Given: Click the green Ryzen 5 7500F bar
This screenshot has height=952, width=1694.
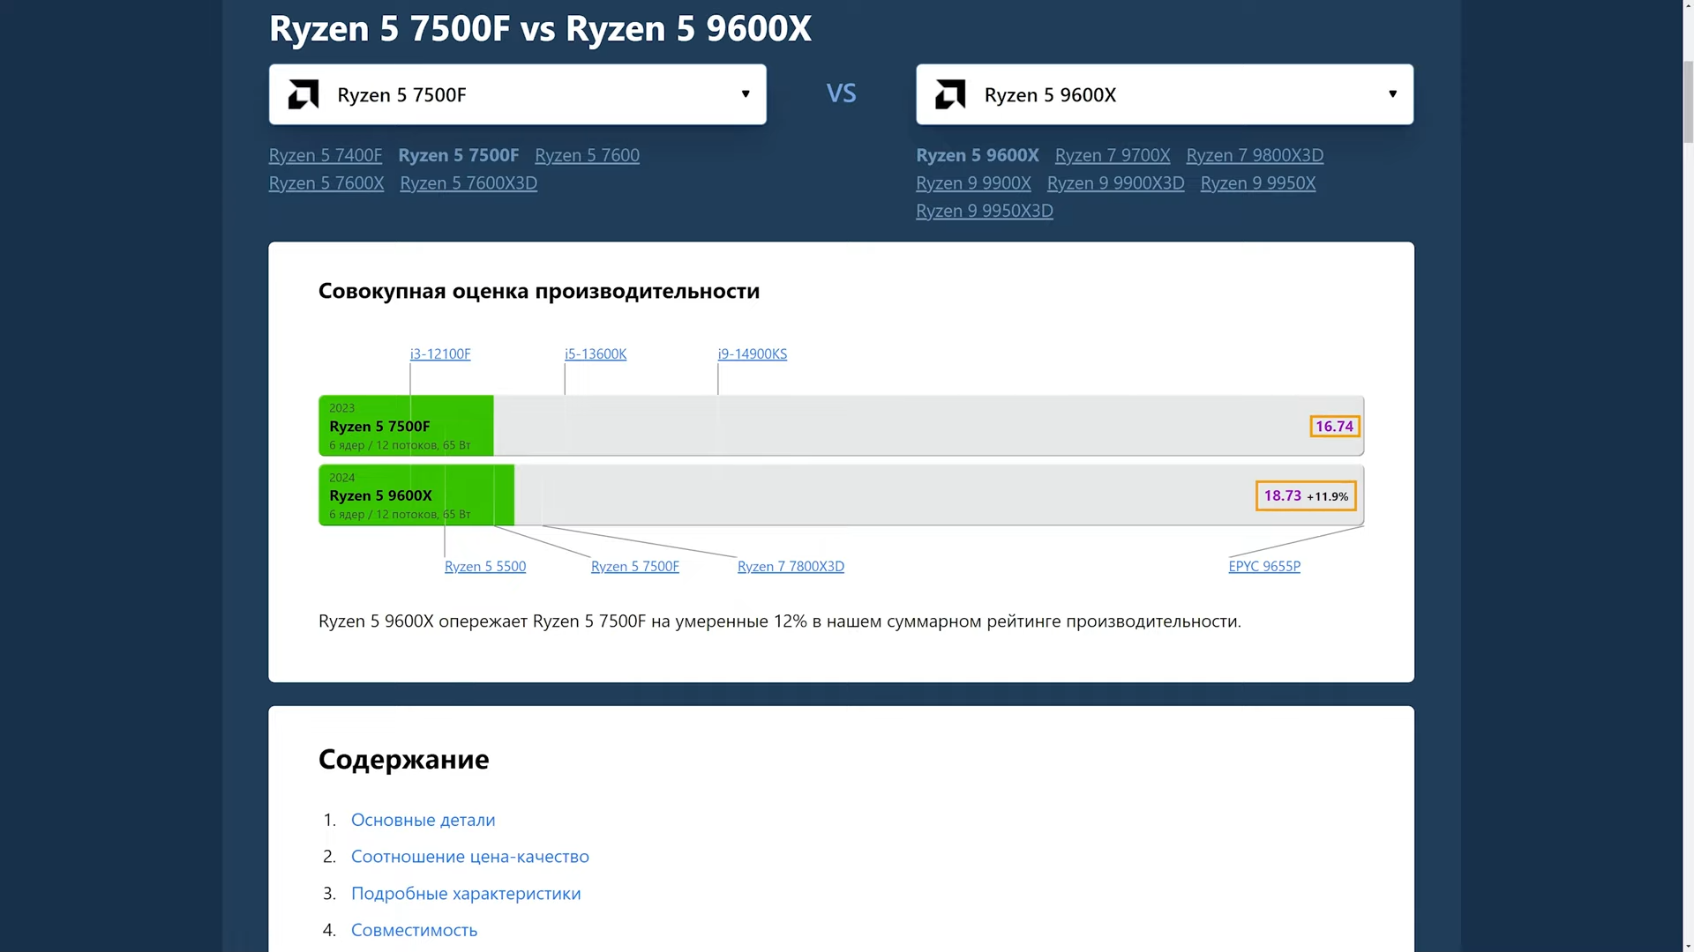Looking at the screenshot, I should [x=406, y=426].
